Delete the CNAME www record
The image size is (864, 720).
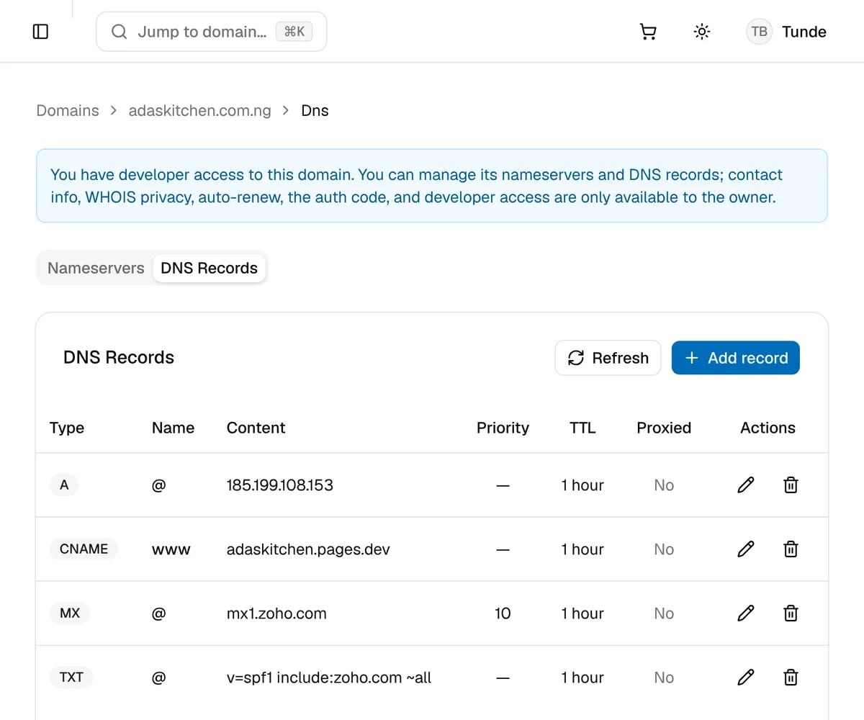pyautogui.click(x=791, y=549)
